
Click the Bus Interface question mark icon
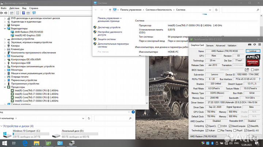[x=259, y=79]
